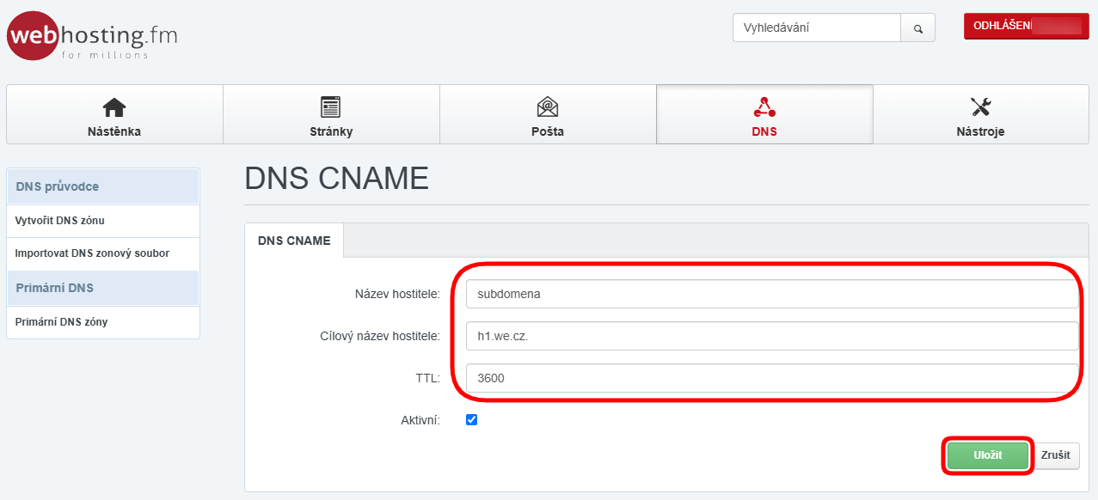
Task: Click the webhosting.fm logo
Action: [x=92, y=36]
